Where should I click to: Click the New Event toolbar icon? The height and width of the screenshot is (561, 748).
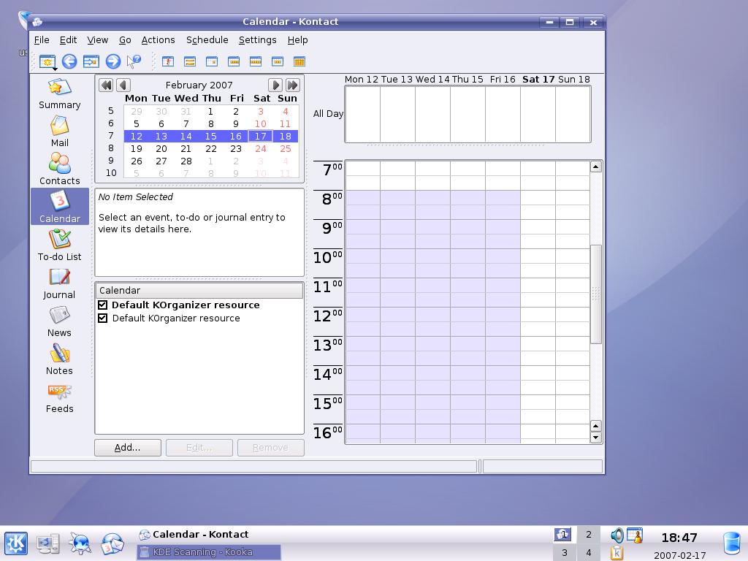(47, 61)
